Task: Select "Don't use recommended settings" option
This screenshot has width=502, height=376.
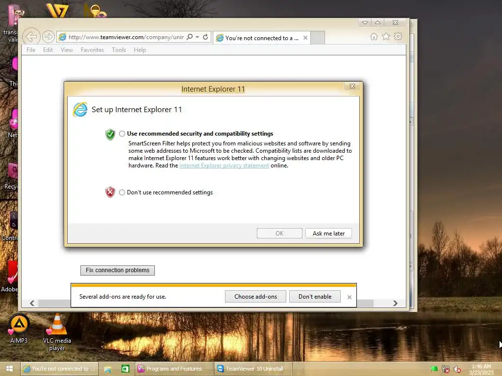Action: (x=122, y=192)
